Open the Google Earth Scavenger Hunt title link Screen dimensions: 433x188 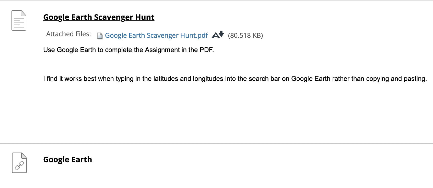tap(99, 17)
